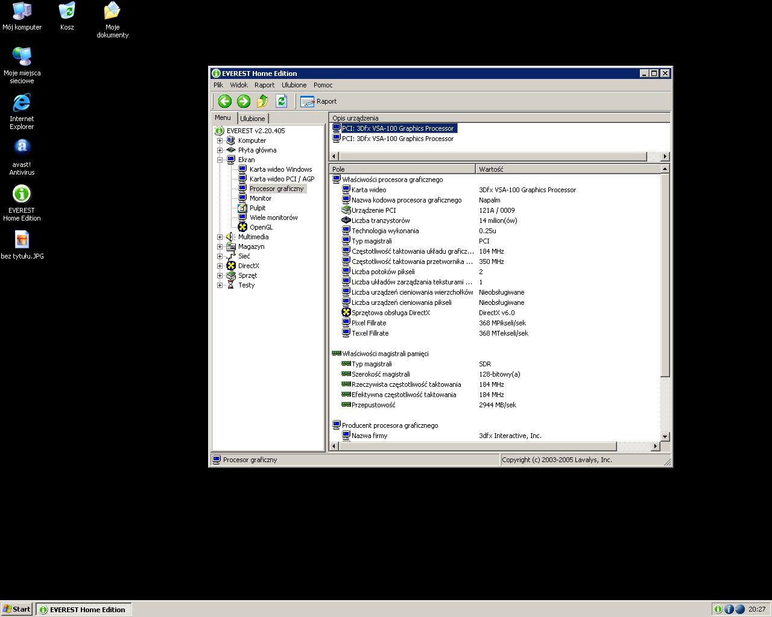The image size is (772, 617).
Task: Click the Up level toolbar icon
Action: (x=262, y=101)
